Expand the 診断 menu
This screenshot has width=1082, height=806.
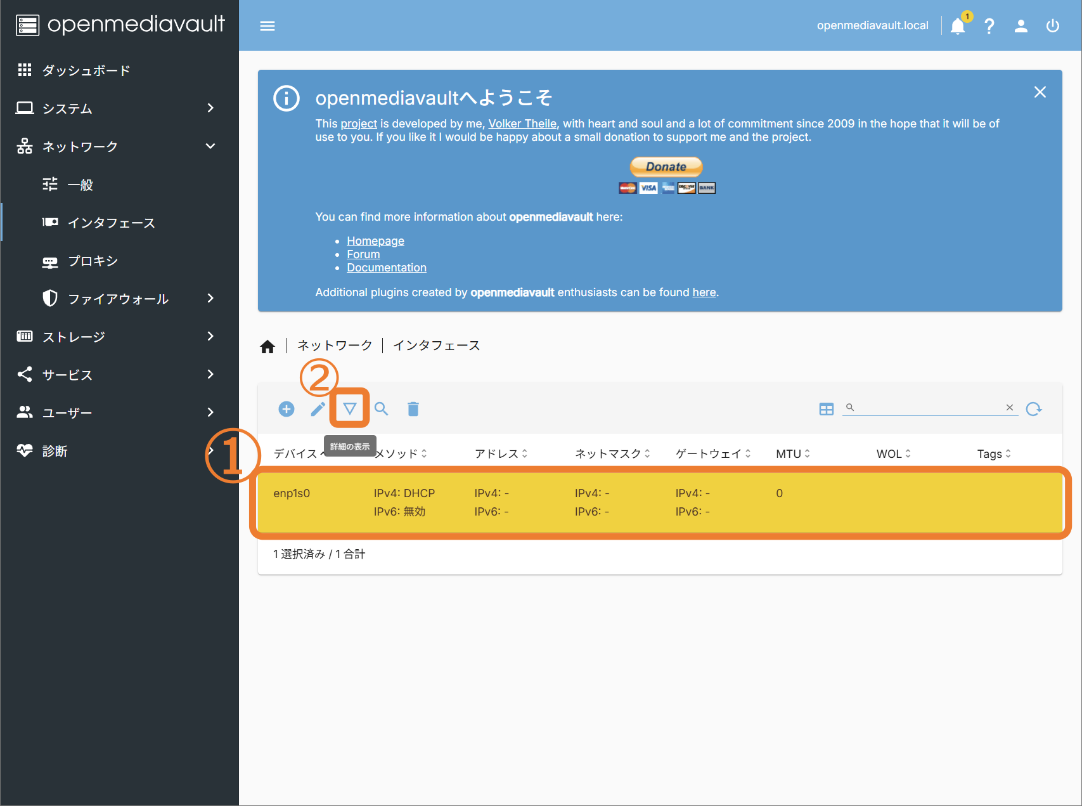[119, 451]
